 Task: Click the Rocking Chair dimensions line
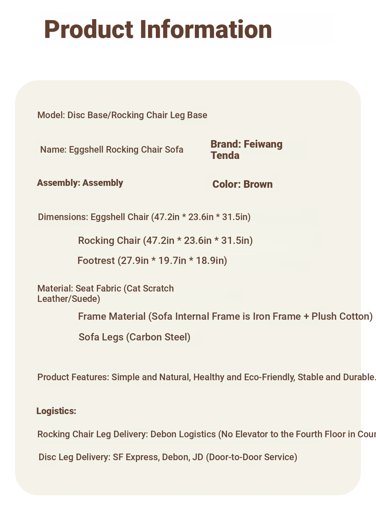(165, 240)
